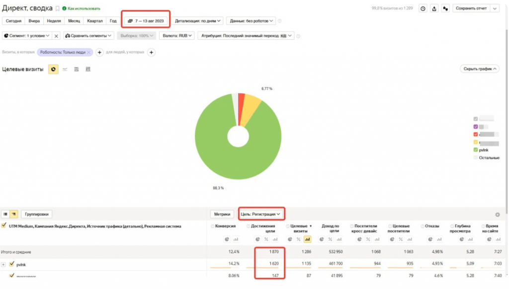
Task: Open table settings gear icon
Action: coord(497,215)
